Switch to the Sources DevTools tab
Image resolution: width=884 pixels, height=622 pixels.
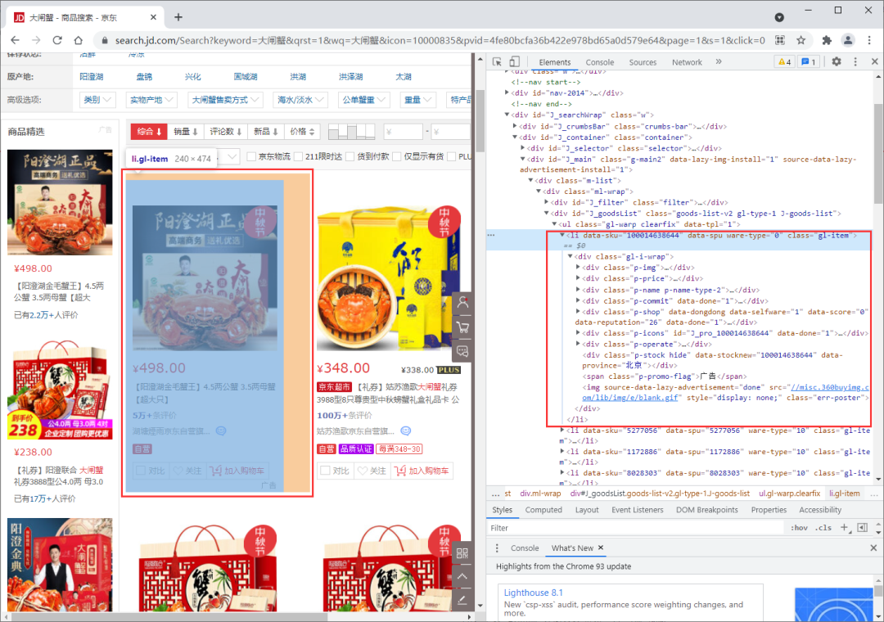click(x=643, y=62)
